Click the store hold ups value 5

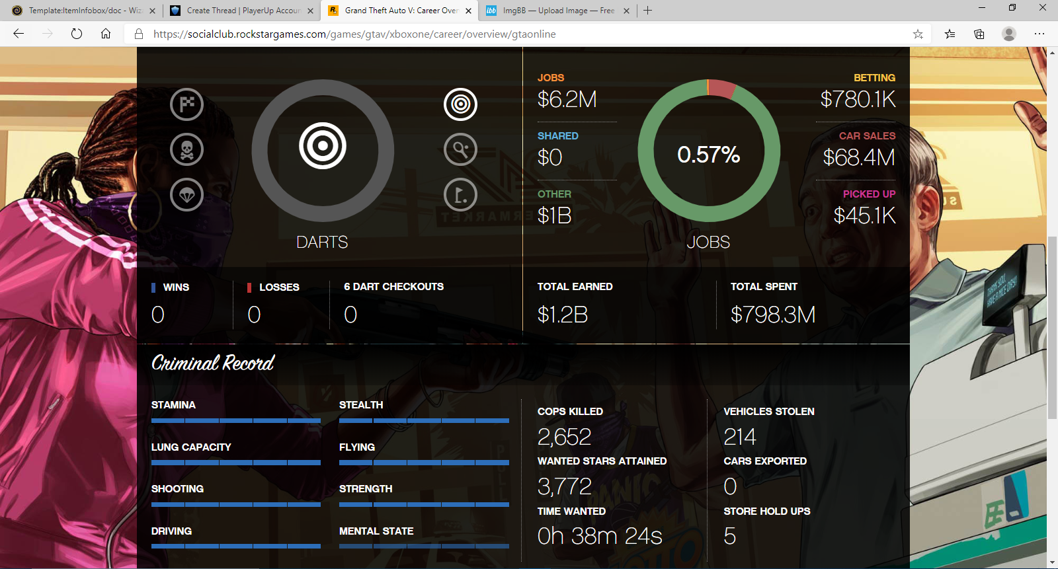730,536
